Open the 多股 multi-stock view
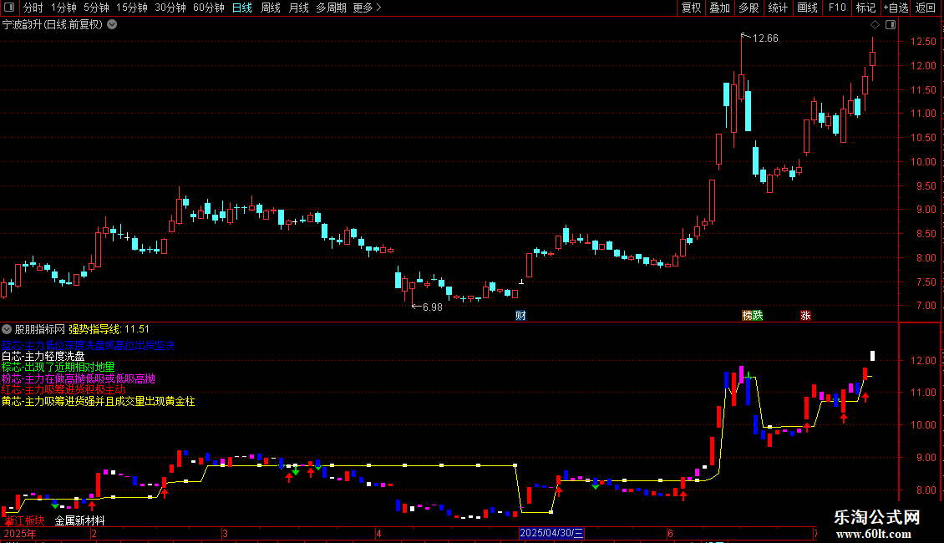Image resolution: width=944 pixels, height=543 pixels. click(749, 8)
